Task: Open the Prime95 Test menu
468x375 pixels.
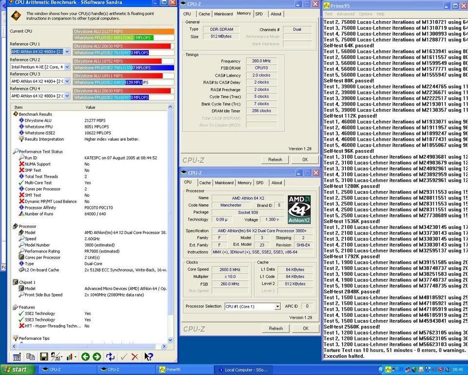Action: pyautogui.click(x=329, y=14)
